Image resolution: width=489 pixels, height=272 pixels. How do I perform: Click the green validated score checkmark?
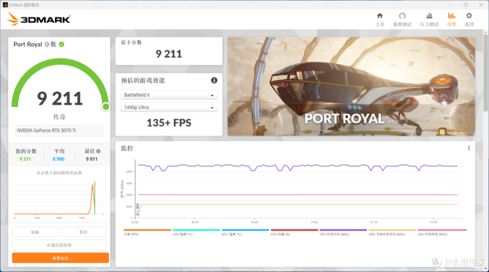point(62,44)
